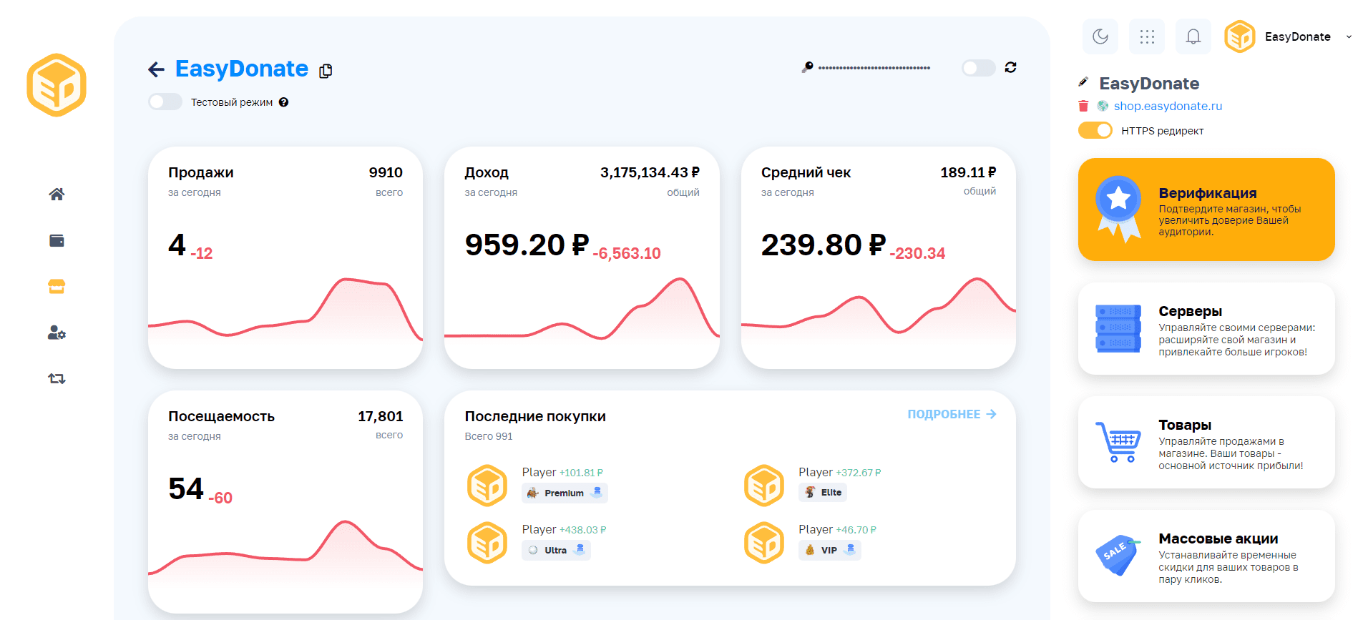Delete the domain using the red trash icon
Screen dimensions: 1363x620
(x=1083, y=106)
